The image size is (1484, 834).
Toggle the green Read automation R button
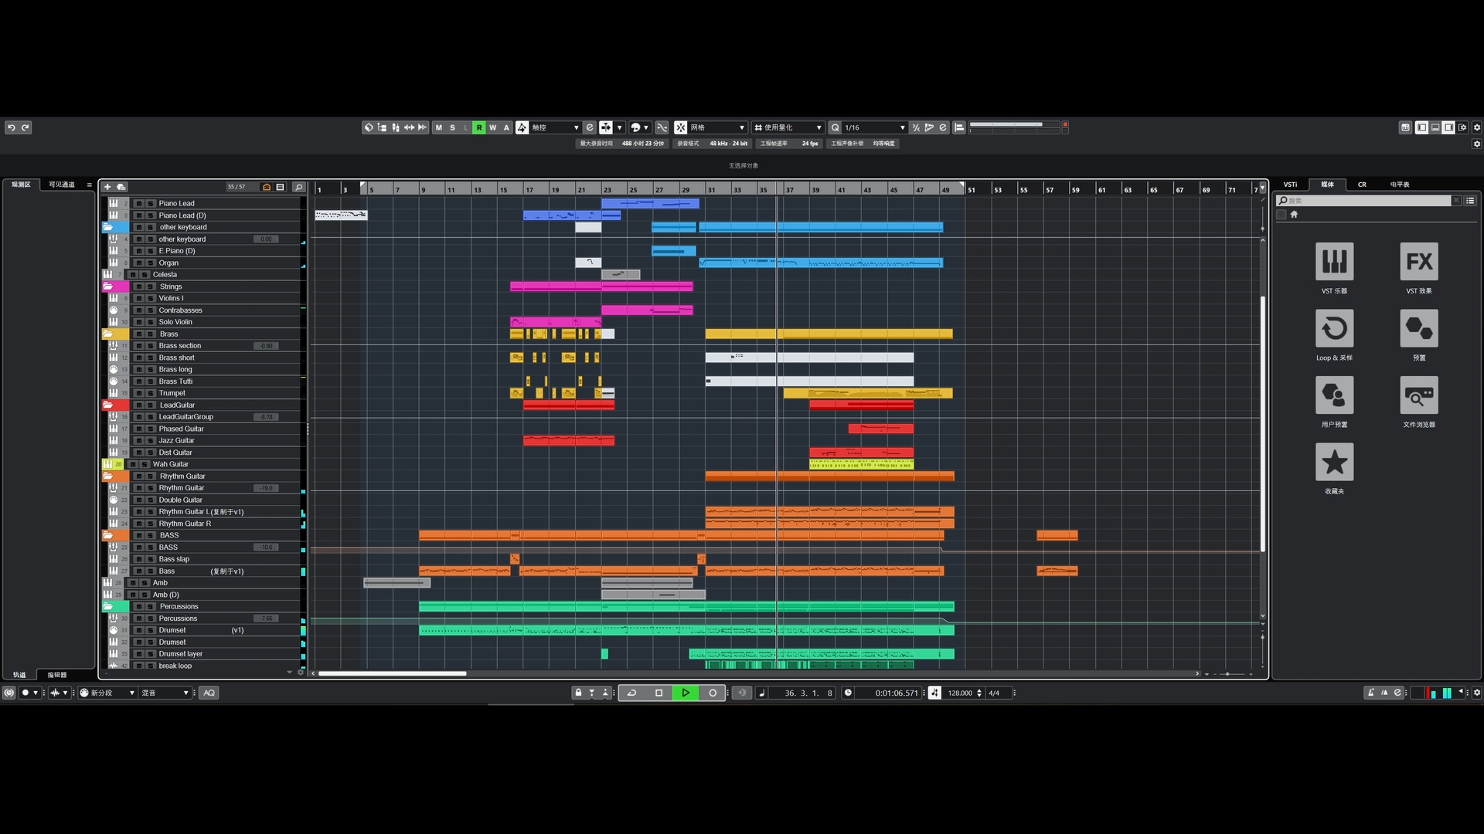pos(479,127)
